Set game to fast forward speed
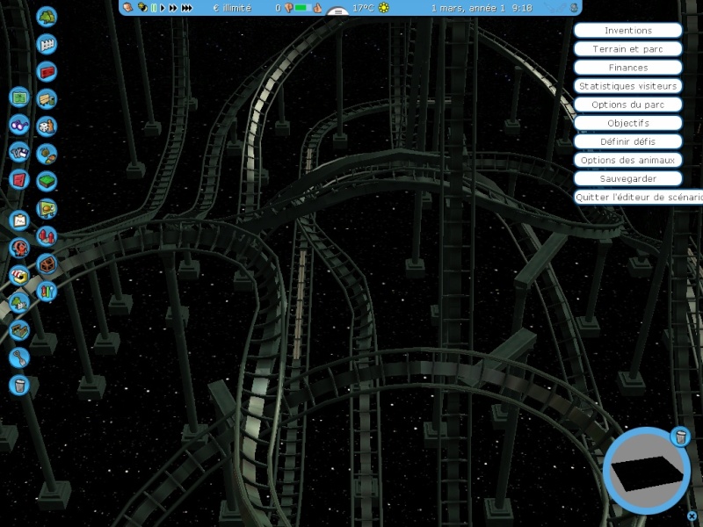 click(172, 8)
